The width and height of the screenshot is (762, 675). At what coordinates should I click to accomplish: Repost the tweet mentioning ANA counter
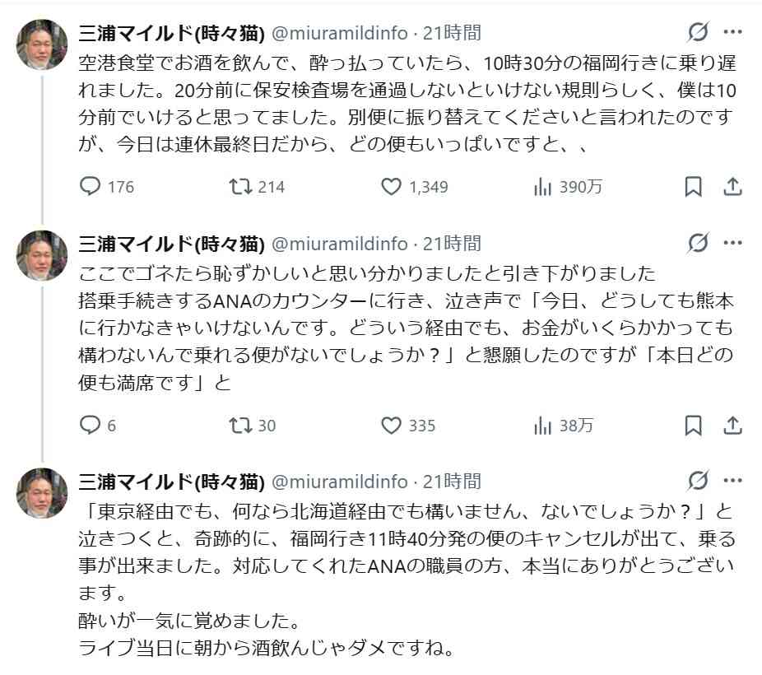point(239,426)
